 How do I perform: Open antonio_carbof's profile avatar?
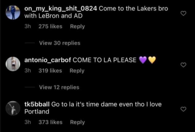coord(13,64)
